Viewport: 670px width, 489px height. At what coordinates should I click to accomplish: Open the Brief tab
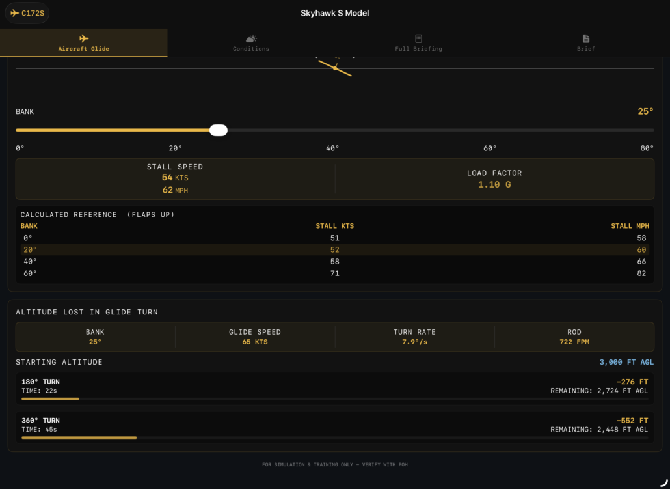click(586, 43)
